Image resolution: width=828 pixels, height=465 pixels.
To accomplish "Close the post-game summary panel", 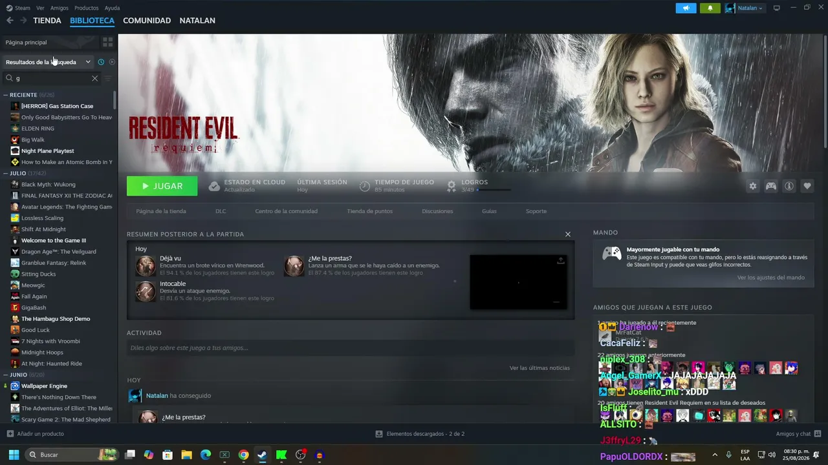I will [568, 234].
